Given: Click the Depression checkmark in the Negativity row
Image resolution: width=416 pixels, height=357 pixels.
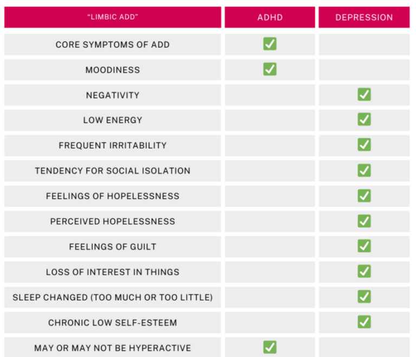Looking at the screenshot, I should pos(364,95).
